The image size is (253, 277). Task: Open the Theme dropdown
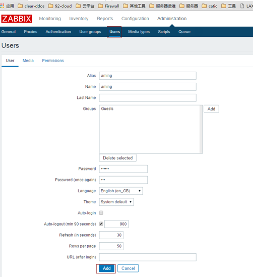point(116,202)
